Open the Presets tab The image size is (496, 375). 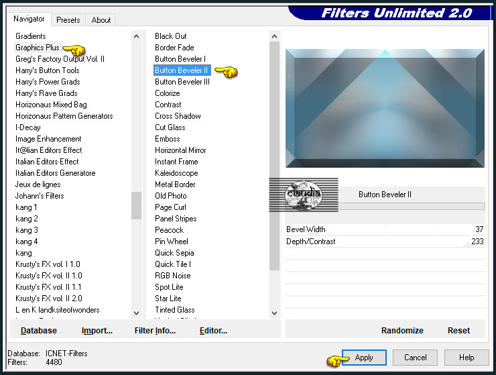click(68, 20)
